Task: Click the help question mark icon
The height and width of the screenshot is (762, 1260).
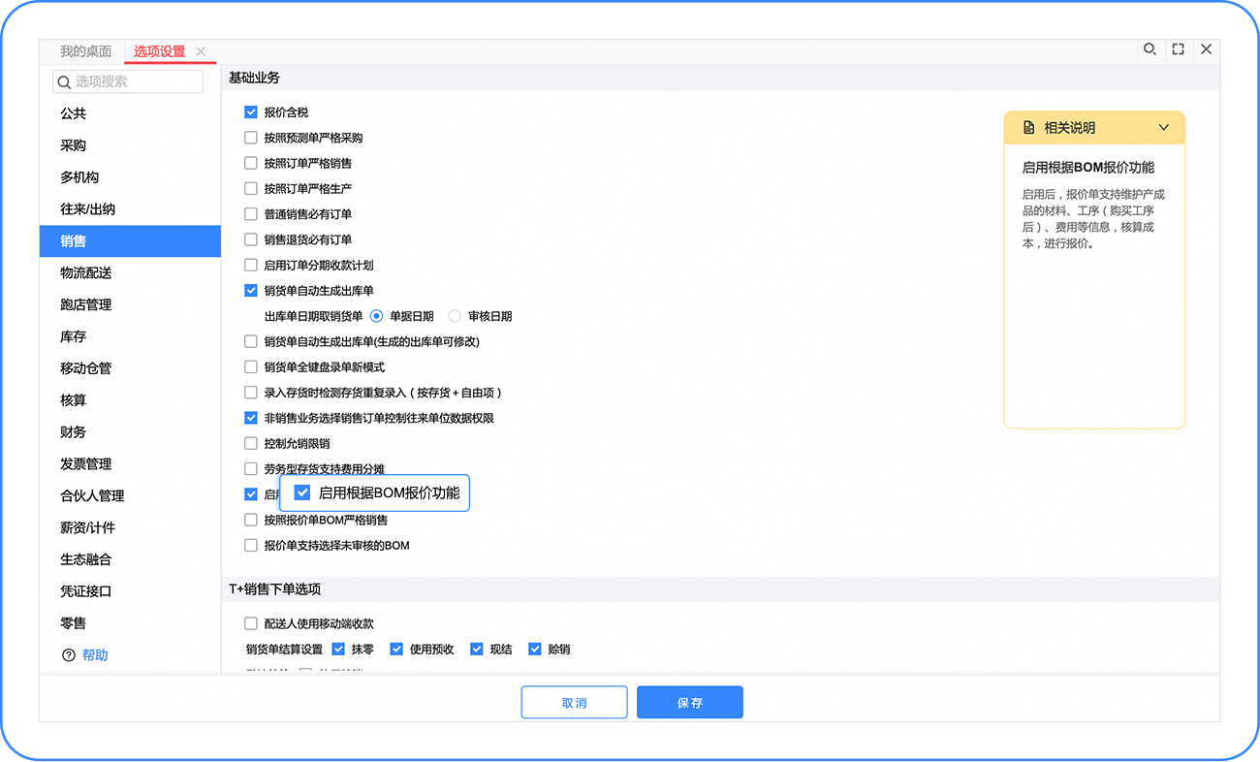Action: pyautogui.click(x=68, y=655)
